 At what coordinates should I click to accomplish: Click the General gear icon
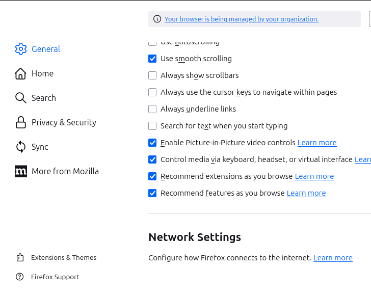tap(20, 49)
